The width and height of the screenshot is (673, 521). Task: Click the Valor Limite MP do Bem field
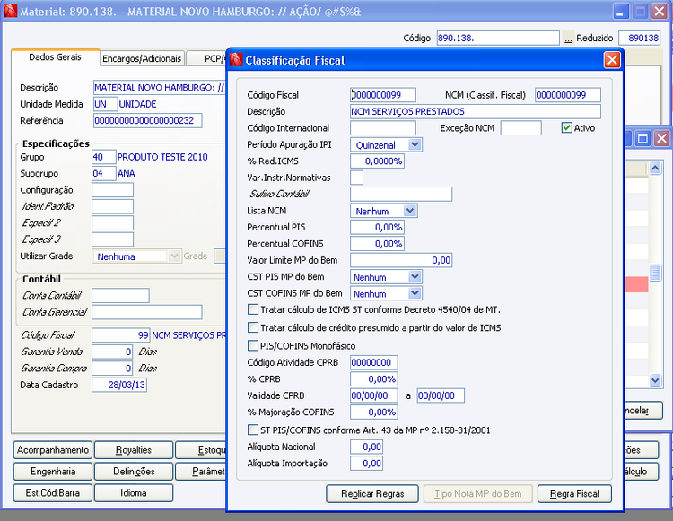[x=401, y=260]
